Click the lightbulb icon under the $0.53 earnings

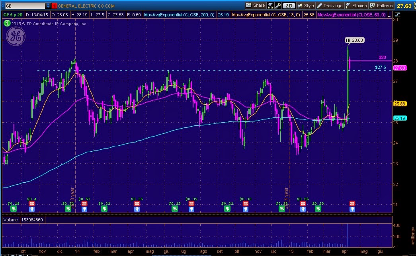pos(84,209)
